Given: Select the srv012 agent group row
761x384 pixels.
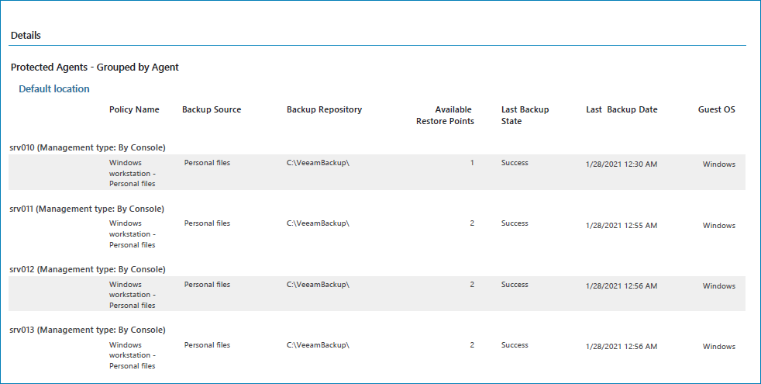Looking at the screenshot, I should (x=88, y=269).
